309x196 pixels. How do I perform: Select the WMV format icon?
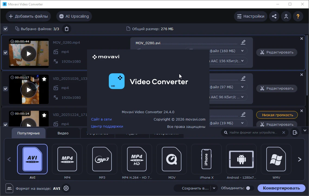[x=276, y=159]
